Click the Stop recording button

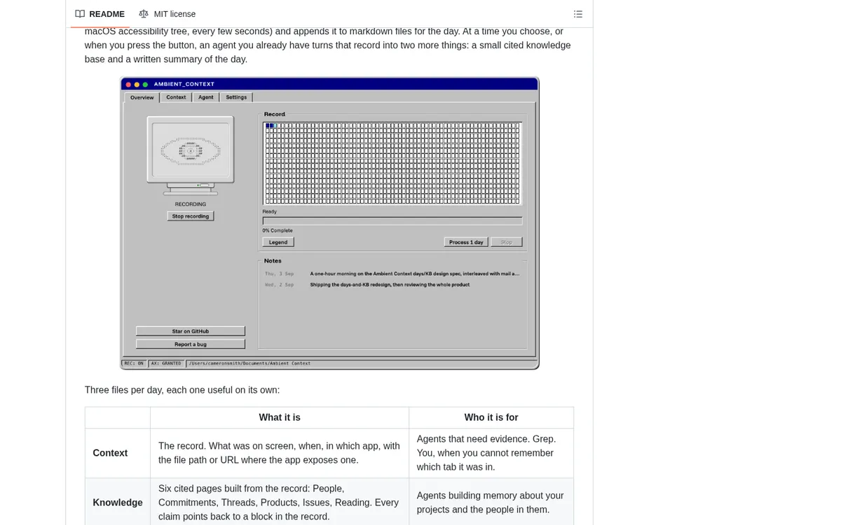pos(191,216)
